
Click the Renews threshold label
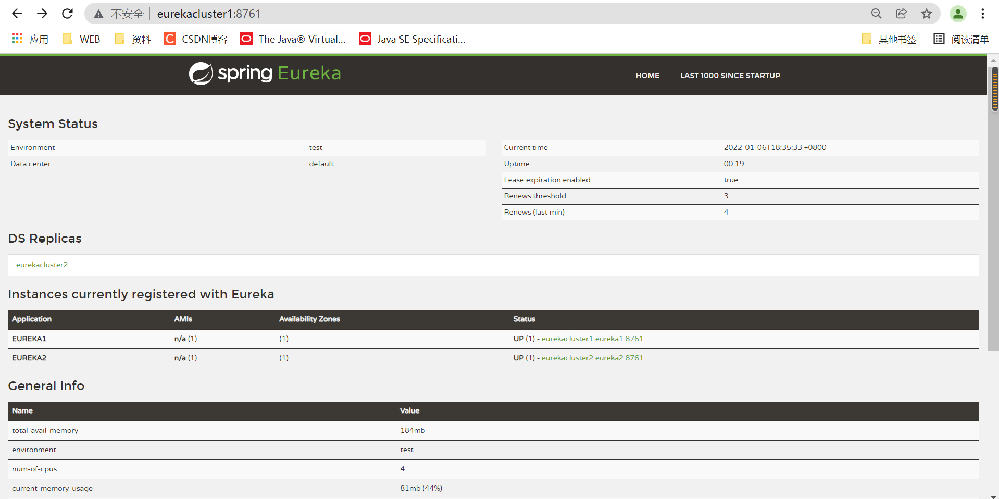tap(535, 196)
